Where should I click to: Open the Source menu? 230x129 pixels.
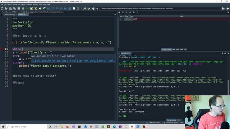click(x=14, y=5)
